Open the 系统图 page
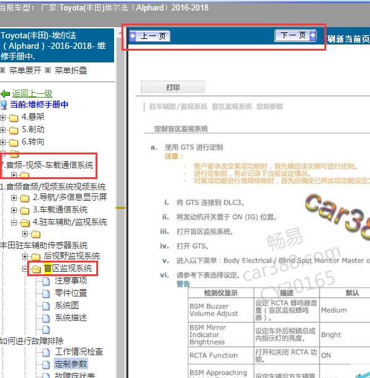 67,306
